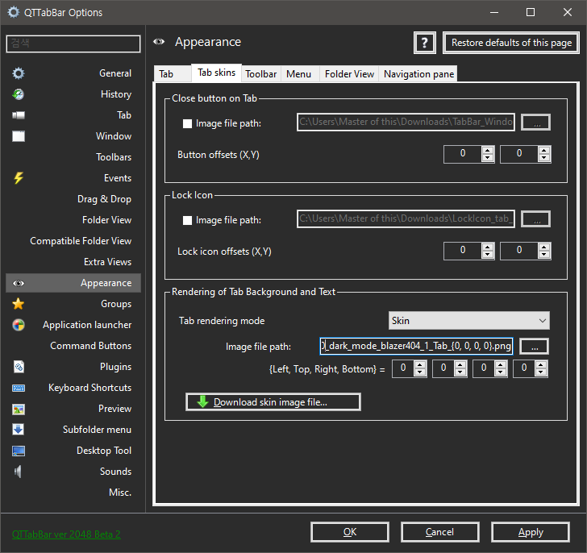Click the Events lightning bolt icon
This screenshot has width=587, height=553.
point(19,177)
